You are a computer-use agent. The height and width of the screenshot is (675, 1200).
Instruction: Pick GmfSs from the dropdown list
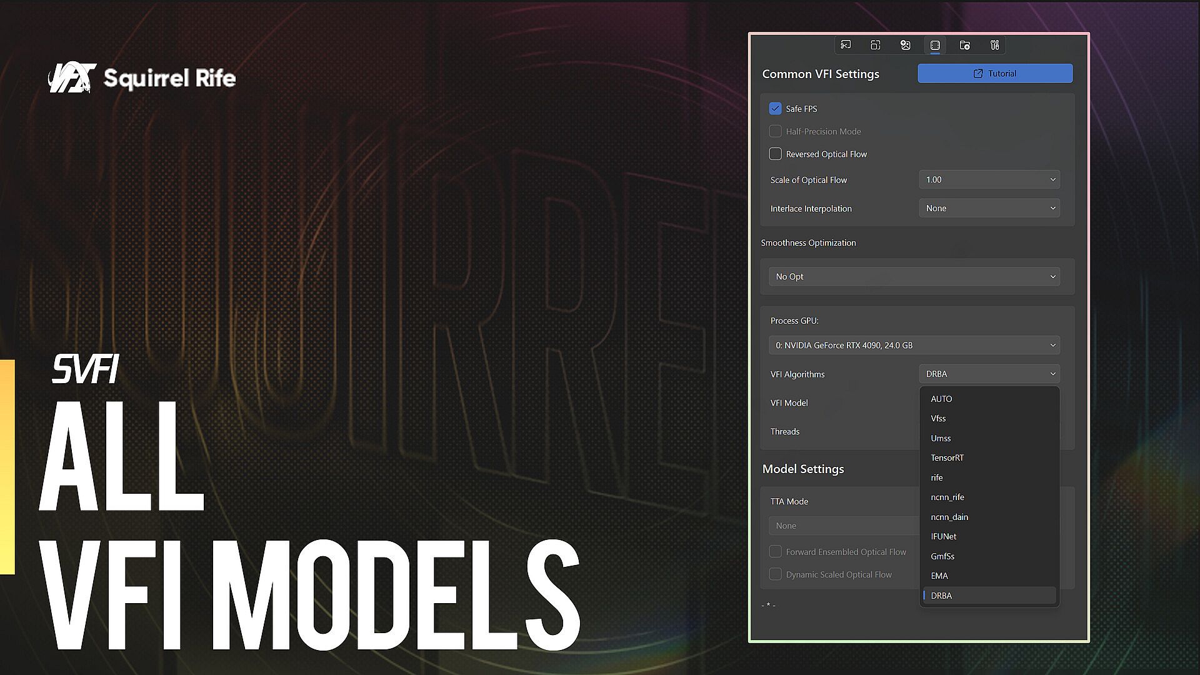coord(942,556)
